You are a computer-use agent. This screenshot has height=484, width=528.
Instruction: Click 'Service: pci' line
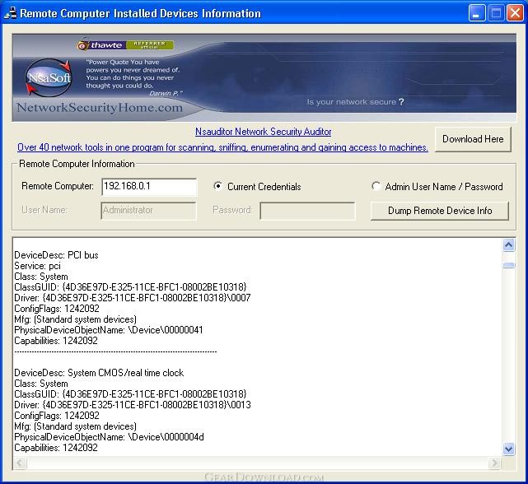pos(37,266)
